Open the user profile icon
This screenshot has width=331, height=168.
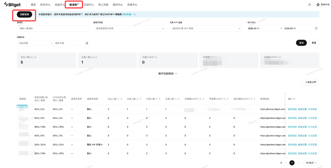(310, 5)
